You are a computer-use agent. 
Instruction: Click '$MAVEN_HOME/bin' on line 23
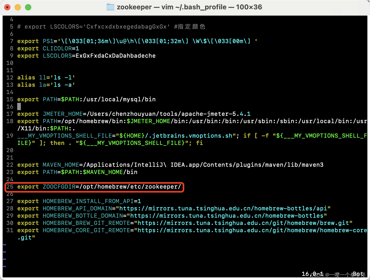tap(110, 172)
